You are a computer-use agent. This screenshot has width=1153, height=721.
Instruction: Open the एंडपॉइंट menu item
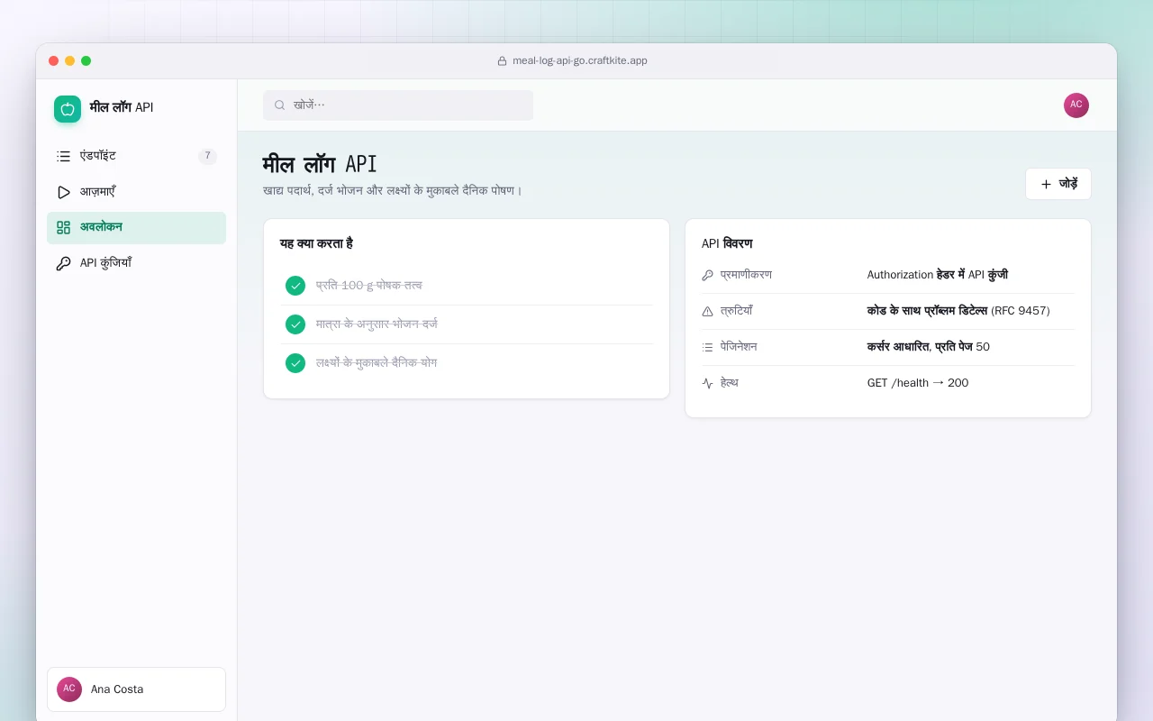(136, 156)
